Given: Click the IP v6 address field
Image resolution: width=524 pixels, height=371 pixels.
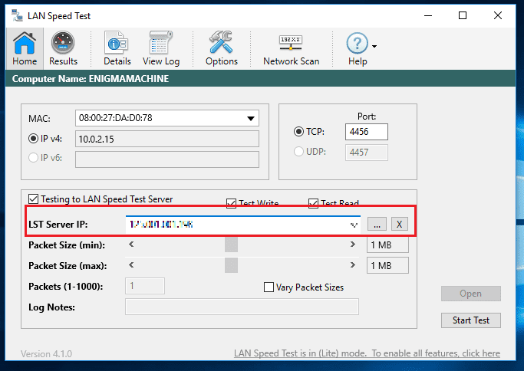Looking at the screenshot, I should [167, 159].
